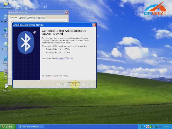Open the Windows Start menu
This screenshot has width=172, height=129.
click(8, 127)
